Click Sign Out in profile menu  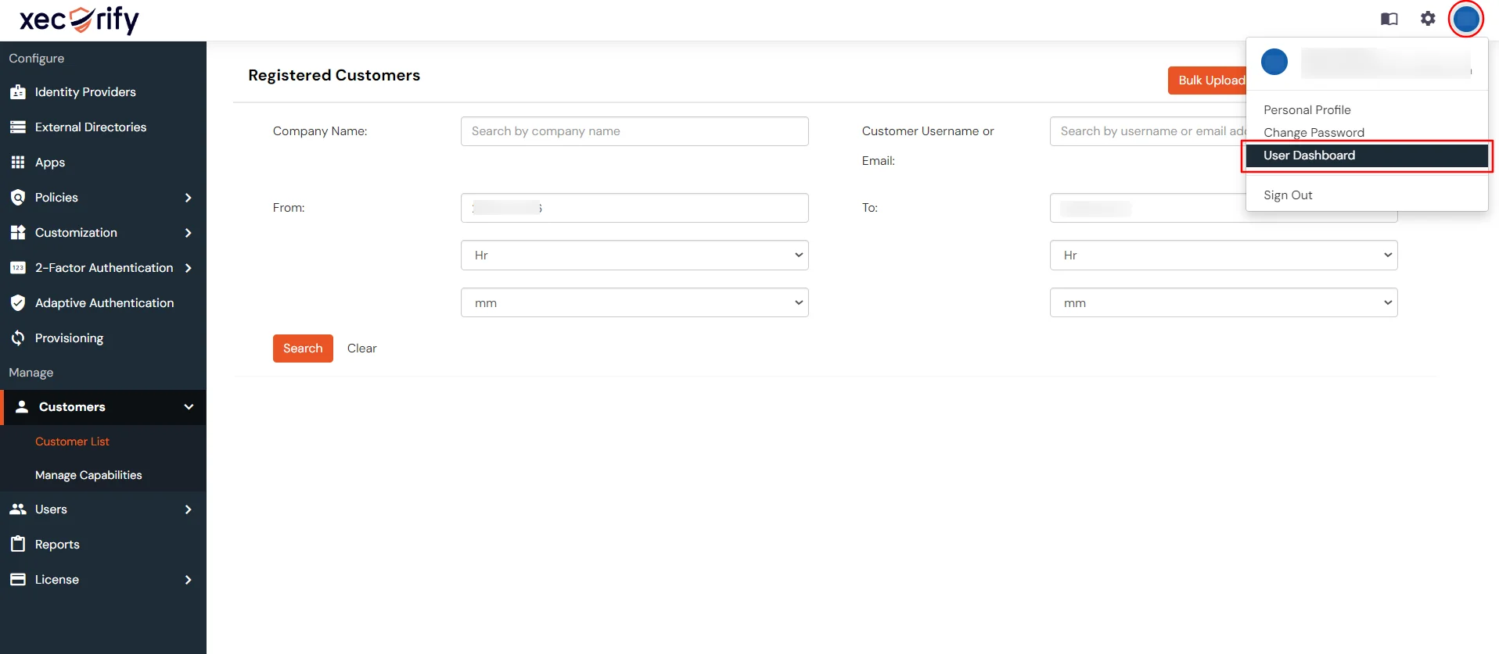pyautogui.click(x=1288, y=195)
